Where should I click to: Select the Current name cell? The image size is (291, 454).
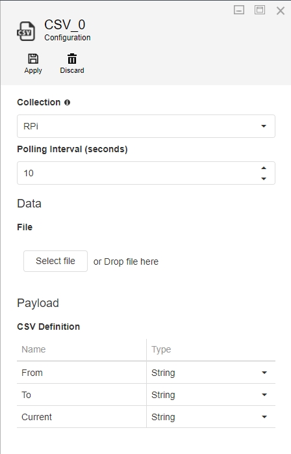[x=82, y=417]
